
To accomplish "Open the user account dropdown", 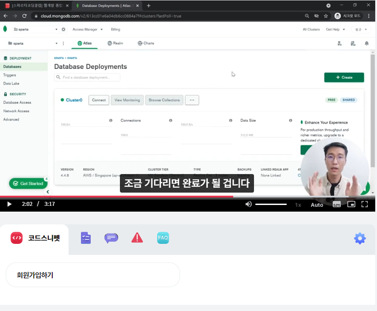I will 361,30.
